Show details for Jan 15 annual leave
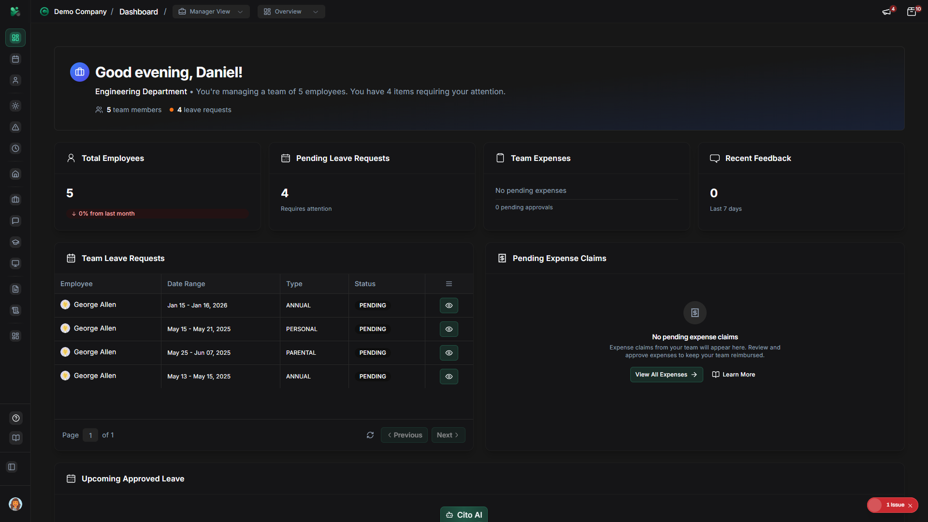This screenshot has height=522, width=928. (x=449, y=305)
